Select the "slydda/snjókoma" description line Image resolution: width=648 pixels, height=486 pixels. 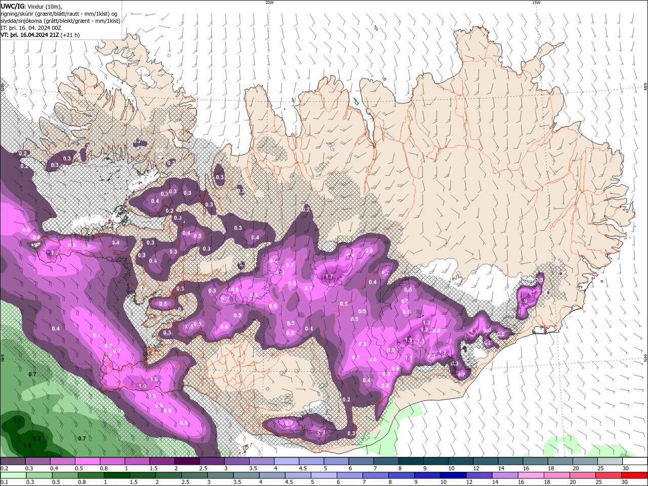(x=61, y=21)
